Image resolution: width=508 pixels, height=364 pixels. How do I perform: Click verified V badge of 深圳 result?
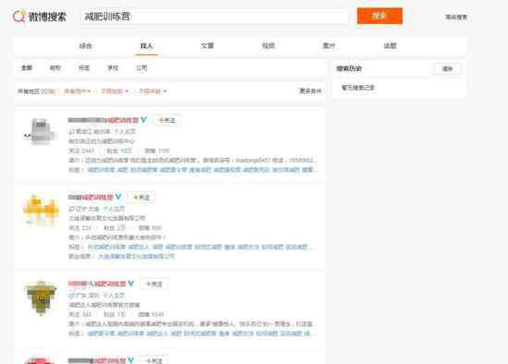pyautogui.click(x=131, y=284)
